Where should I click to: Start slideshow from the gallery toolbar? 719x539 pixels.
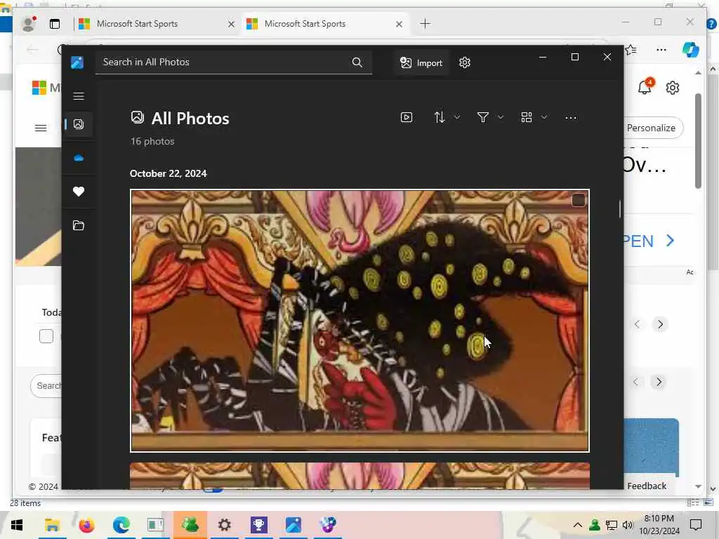(407, 117)
